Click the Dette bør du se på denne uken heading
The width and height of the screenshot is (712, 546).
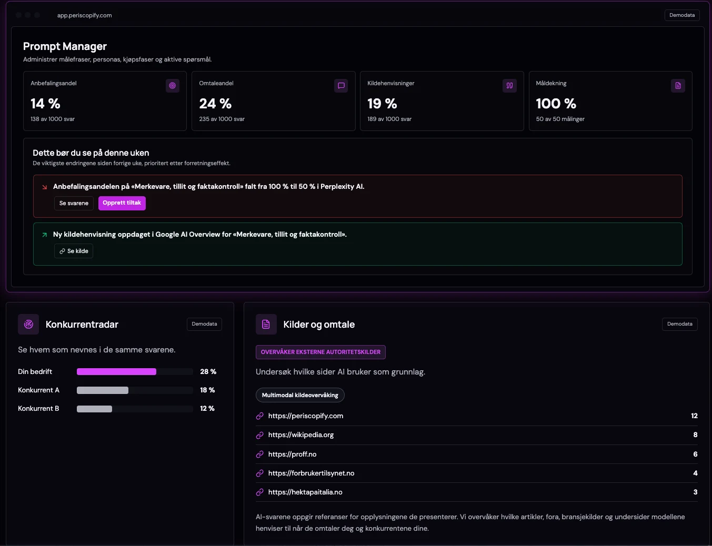click(x=91, y=153)
